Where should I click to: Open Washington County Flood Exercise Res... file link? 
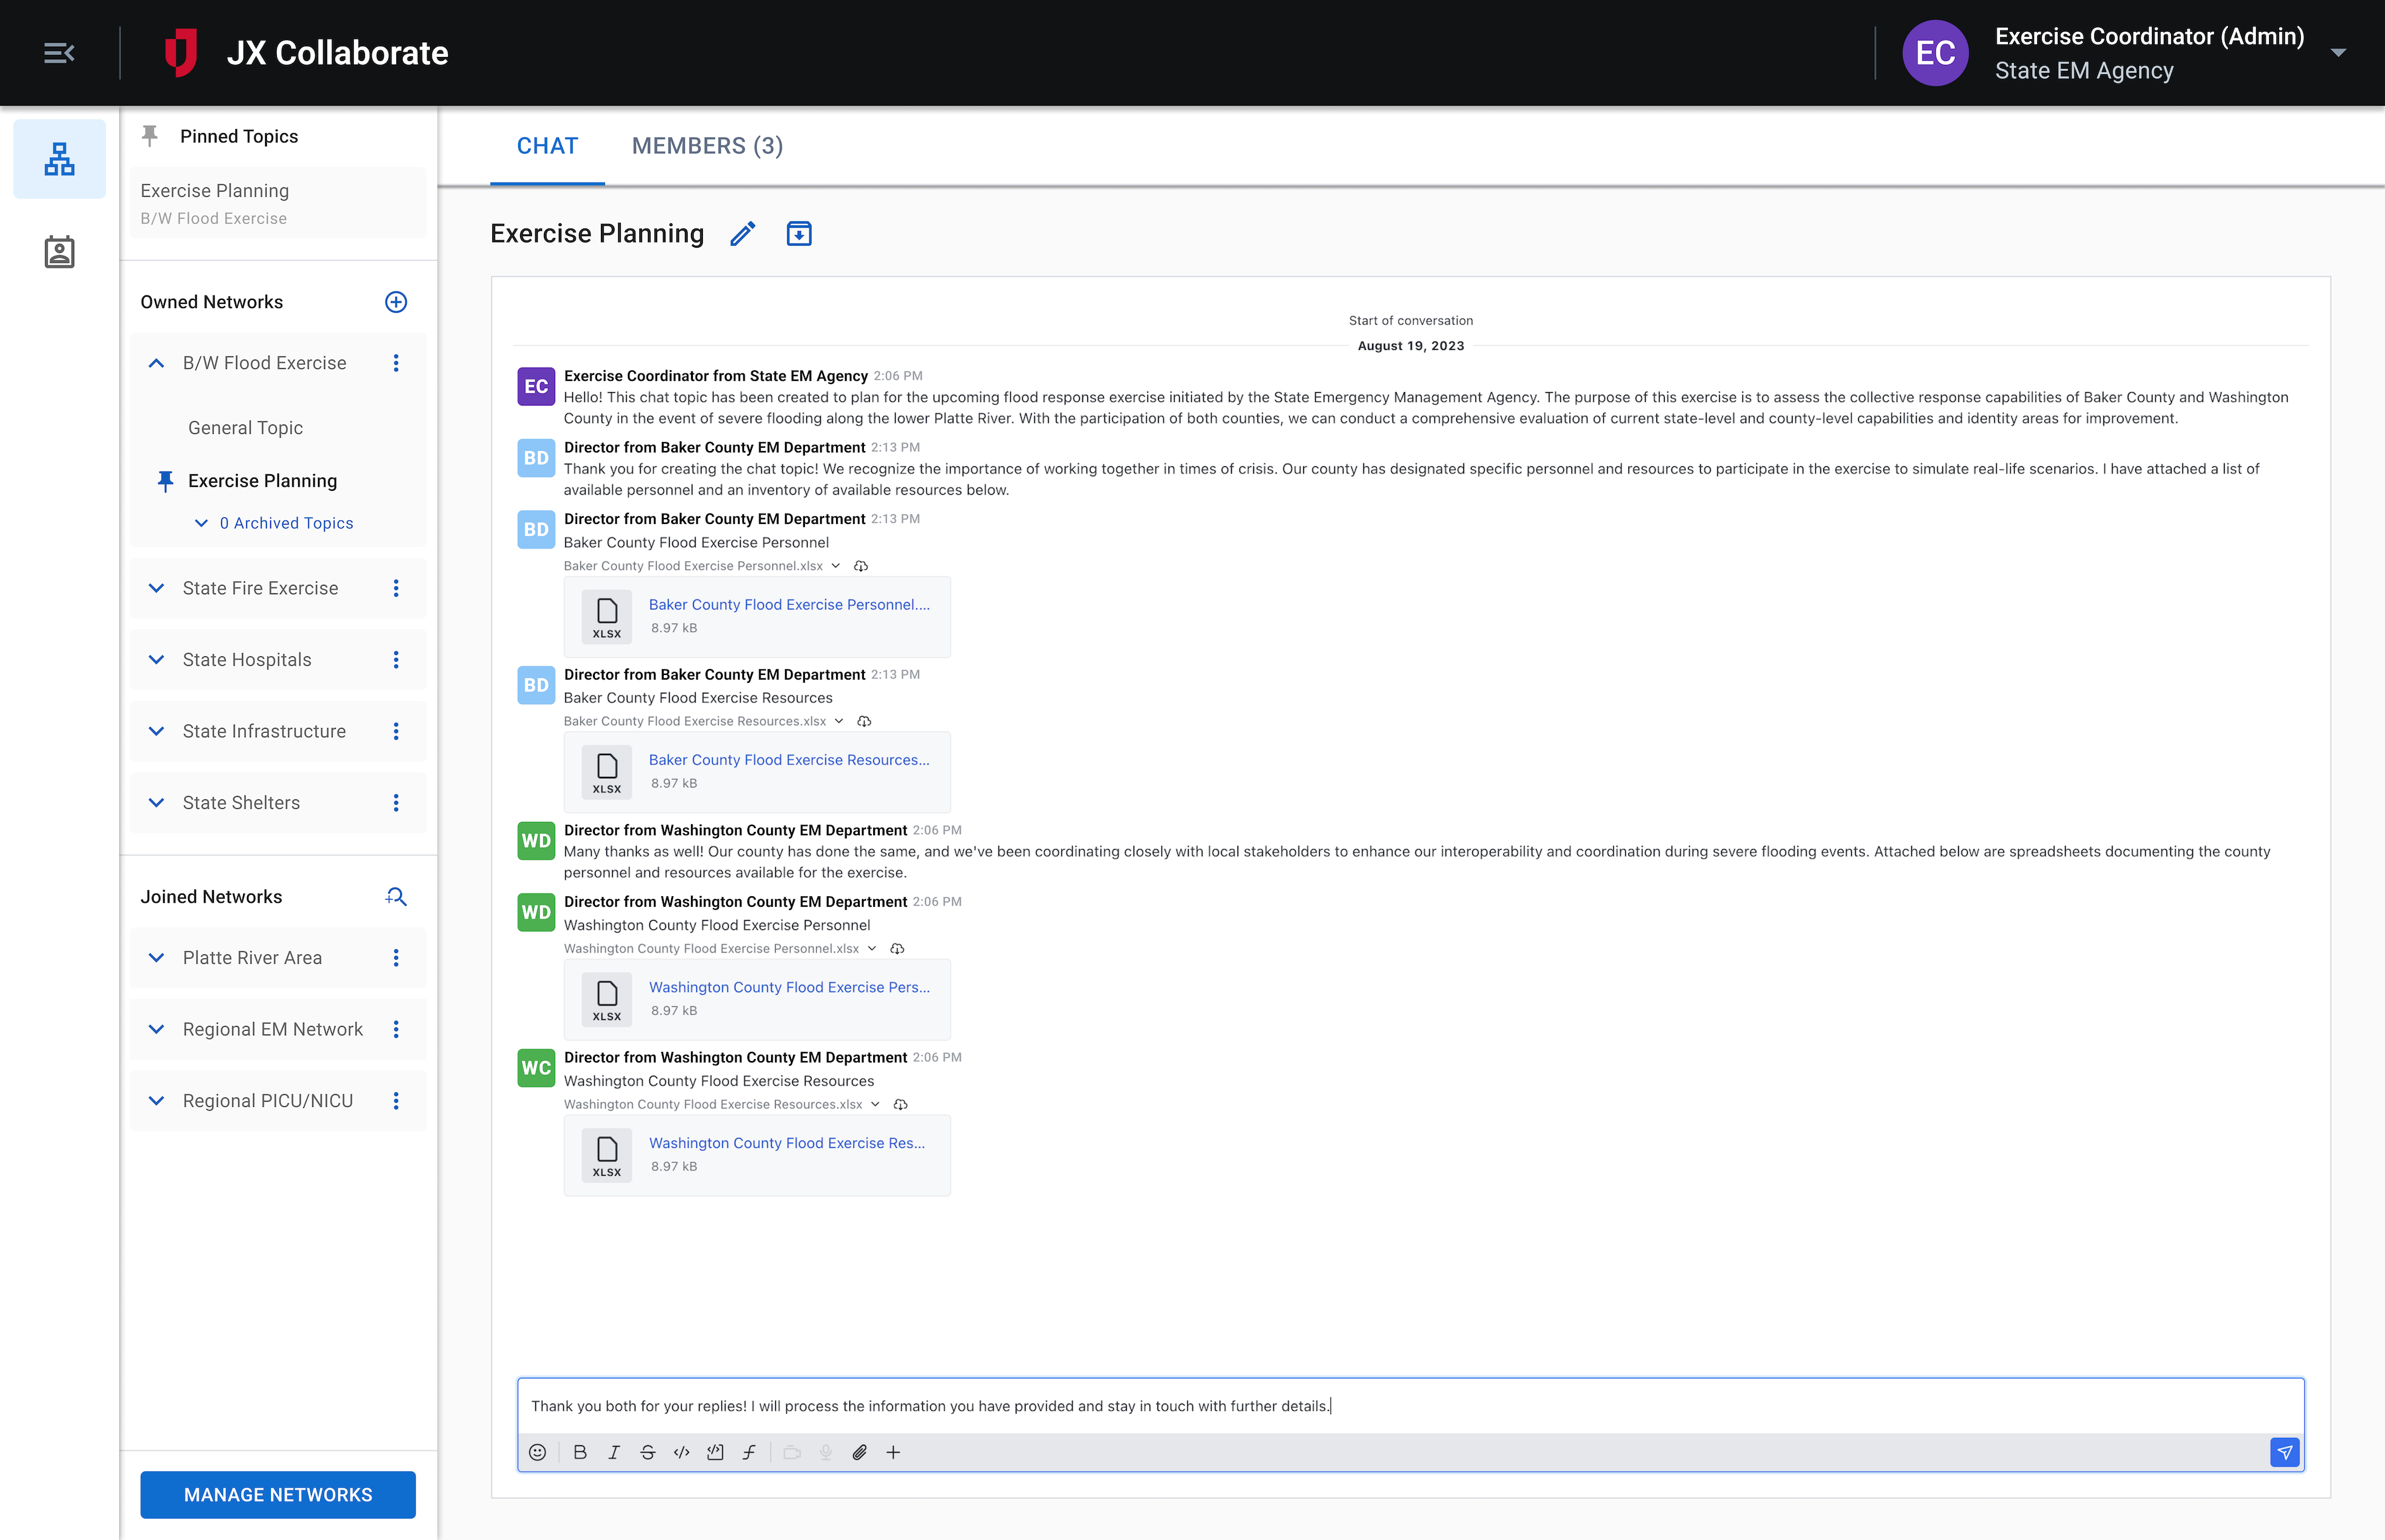click(787, 1143)
